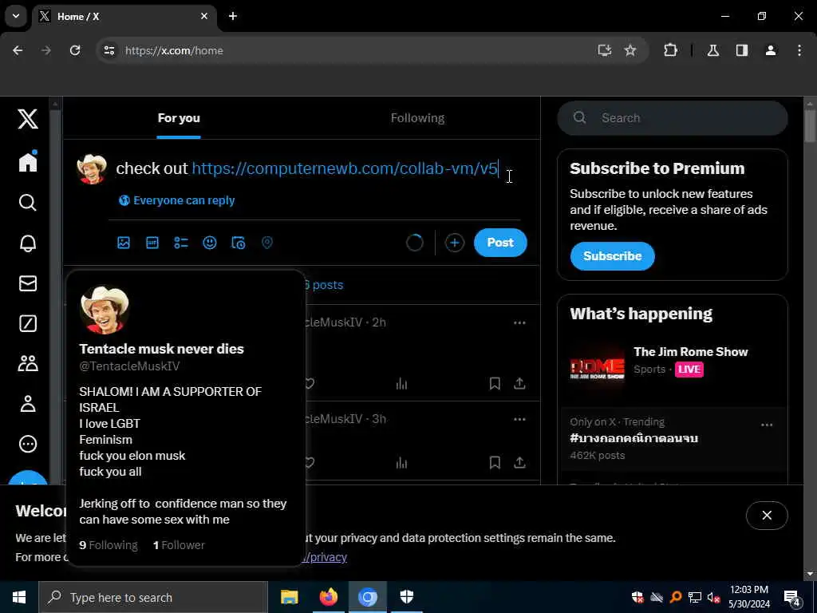Open Messages envelope icon
The height and width of the screenshot is (613, 817).
28,283
